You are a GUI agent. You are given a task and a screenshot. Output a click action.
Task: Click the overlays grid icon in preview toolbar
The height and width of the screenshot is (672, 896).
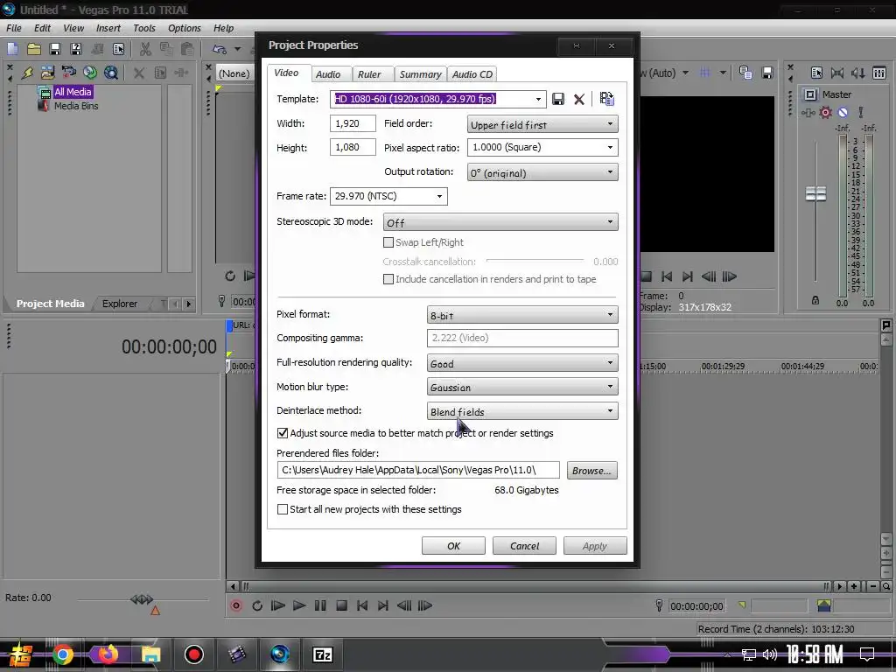(x=706, y=73)
